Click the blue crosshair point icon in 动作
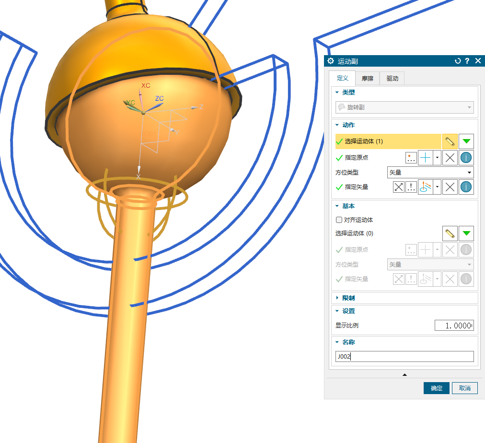485x443 pixels. tap(426, 157)
